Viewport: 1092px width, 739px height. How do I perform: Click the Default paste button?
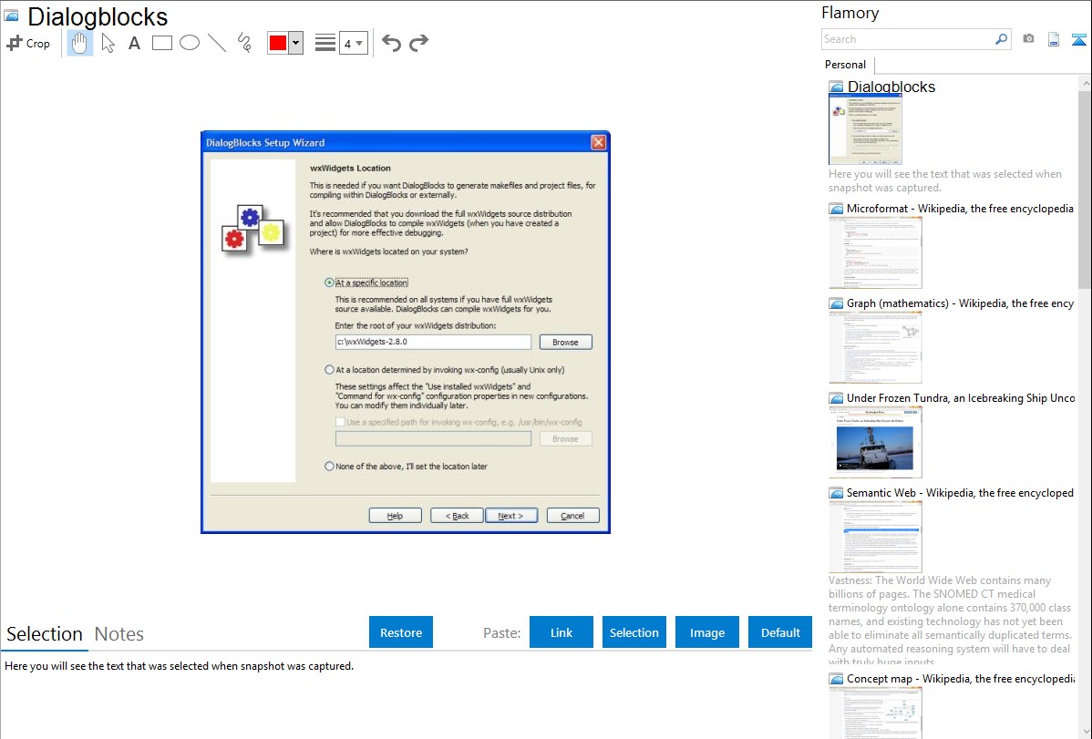780,632
